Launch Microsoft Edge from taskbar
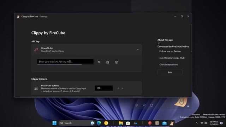The width and height of the screenshot is (226, 127). (x=99, y=123)
